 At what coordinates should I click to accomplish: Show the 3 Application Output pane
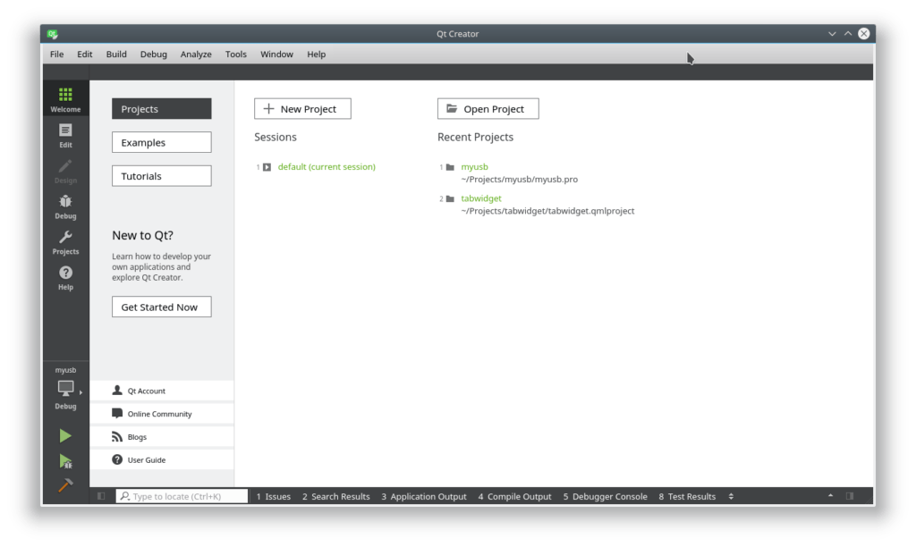coord(424,496)
